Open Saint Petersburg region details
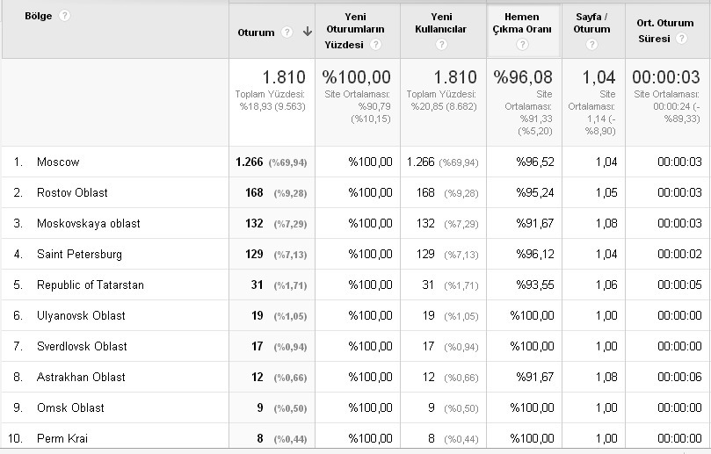 pyautogui.click(x=79, y=254)
